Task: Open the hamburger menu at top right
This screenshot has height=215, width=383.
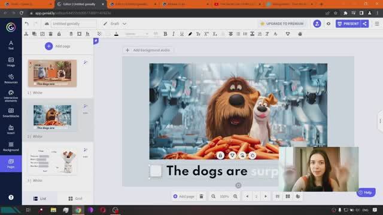Action: click(377, 24)
